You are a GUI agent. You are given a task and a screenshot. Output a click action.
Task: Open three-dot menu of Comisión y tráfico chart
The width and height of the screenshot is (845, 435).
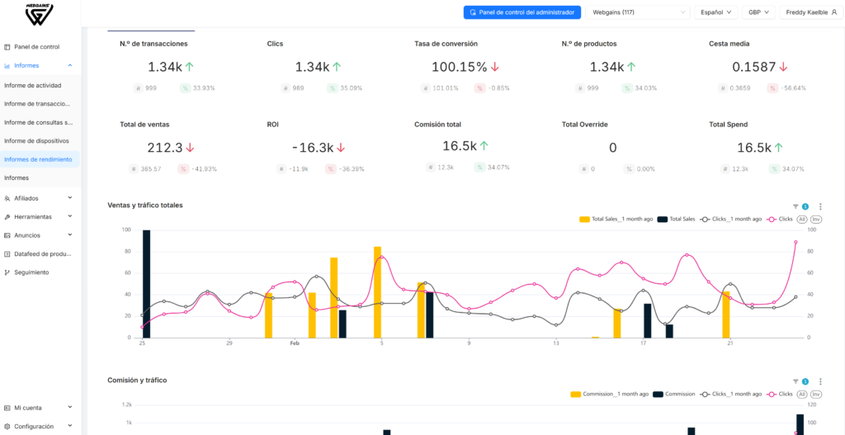[820, 381]
